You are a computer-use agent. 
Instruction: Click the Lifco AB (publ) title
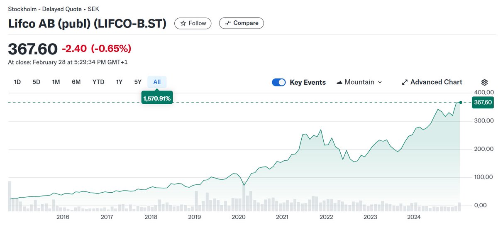coord(87,24)
